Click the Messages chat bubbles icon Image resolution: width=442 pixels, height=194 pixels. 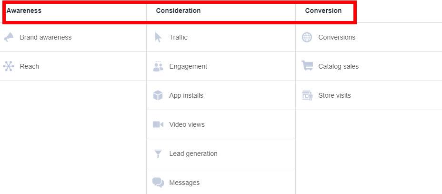click(158, 183)
